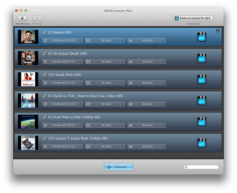Click MP4 clapboard icon in David vs. Fish row
The height and width of the screenshot is (193, 237).
202,100
